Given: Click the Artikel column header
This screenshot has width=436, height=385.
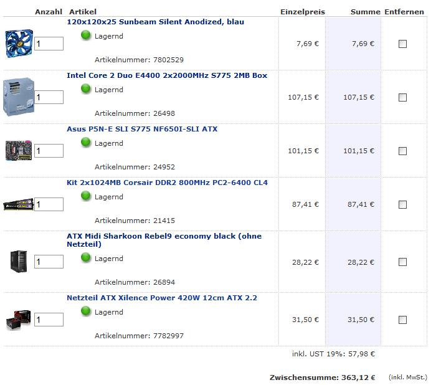Looking at the screenshot, I should (x=83, y=12).
